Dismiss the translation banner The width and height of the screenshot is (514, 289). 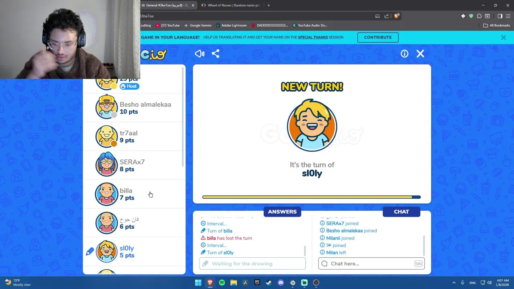[503, 37]
